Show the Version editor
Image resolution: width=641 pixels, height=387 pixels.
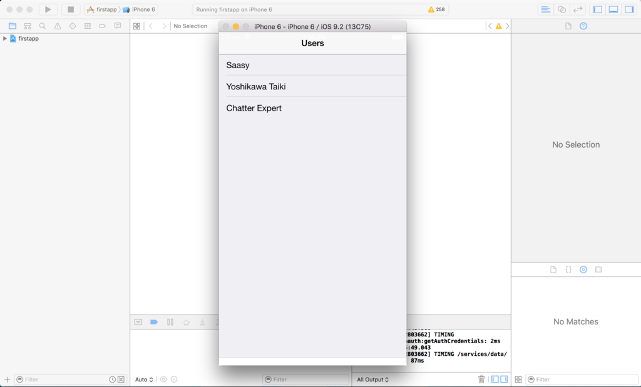[578, 9]
